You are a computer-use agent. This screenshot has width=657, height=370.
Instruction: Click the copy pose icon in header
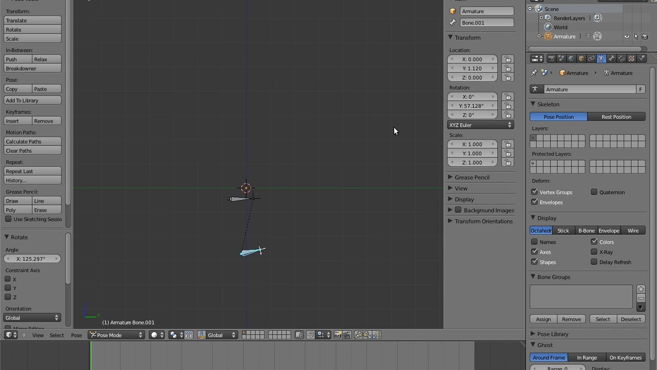coord(359,335)
